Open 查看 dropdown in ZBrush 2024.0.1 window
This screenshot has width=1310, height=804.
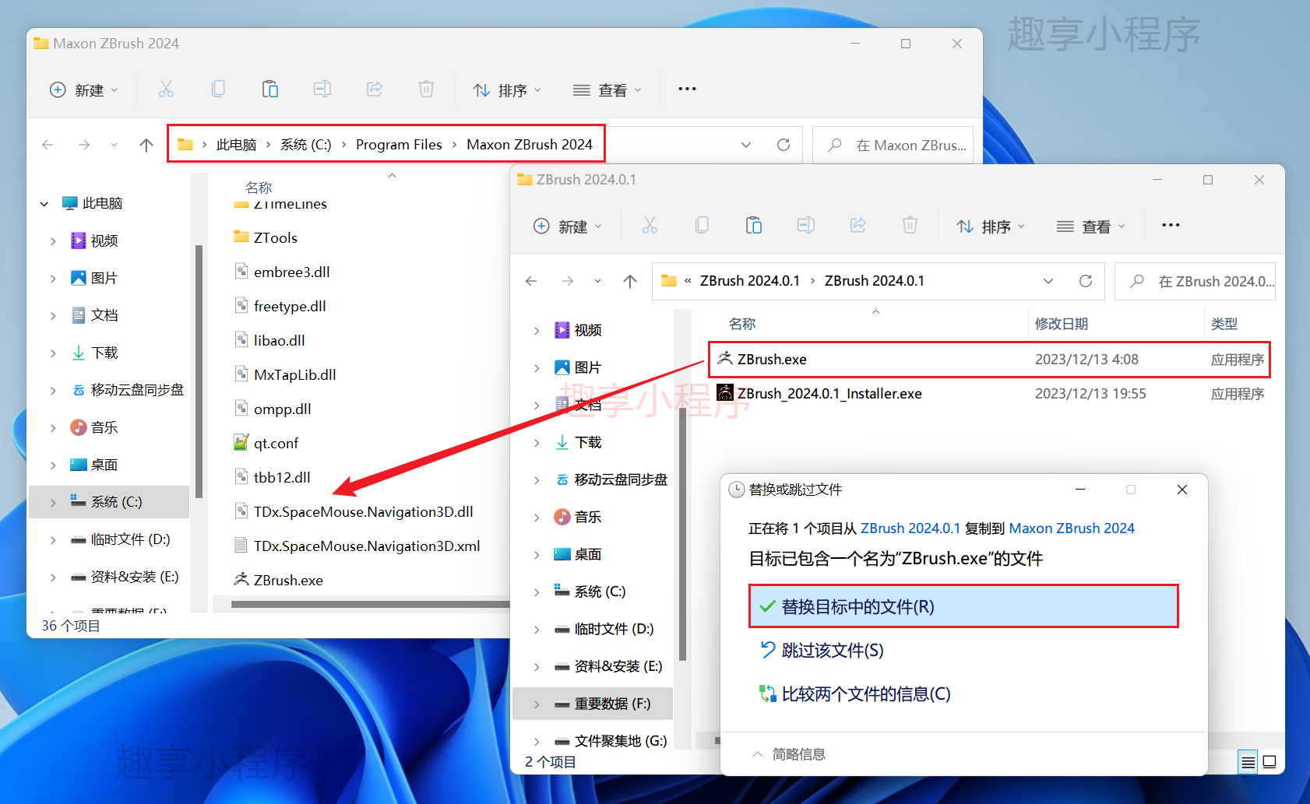pyautogui.click(x=1091, y=226)
